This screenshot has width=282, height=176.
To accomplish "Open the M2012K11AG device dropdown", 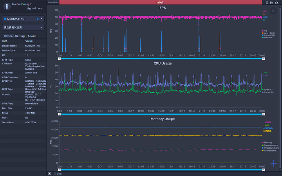I will [x=23, y=19].
